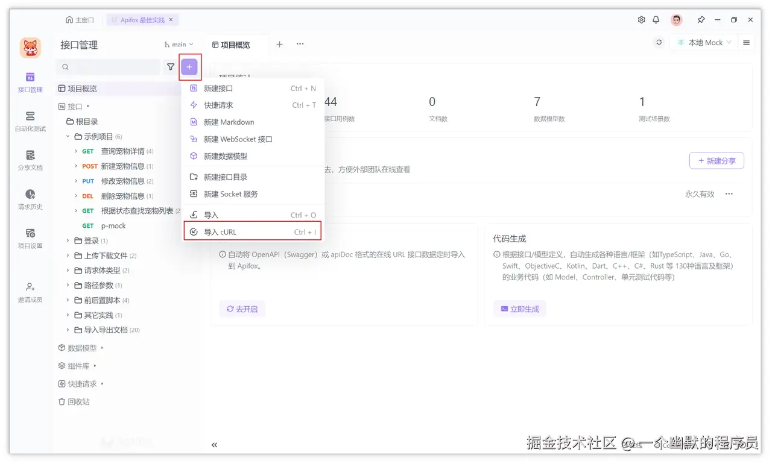Open the tab bar more options ellipsis
The height and width of the screenshot is (464, 772).
300,44
